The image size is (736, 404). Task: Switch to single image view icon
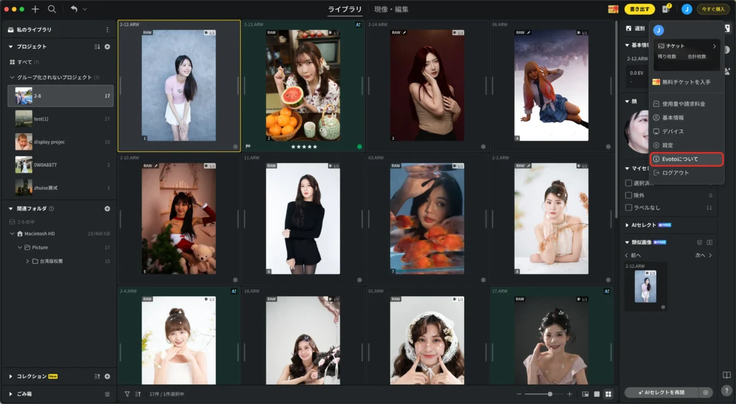tap(597, 394)
